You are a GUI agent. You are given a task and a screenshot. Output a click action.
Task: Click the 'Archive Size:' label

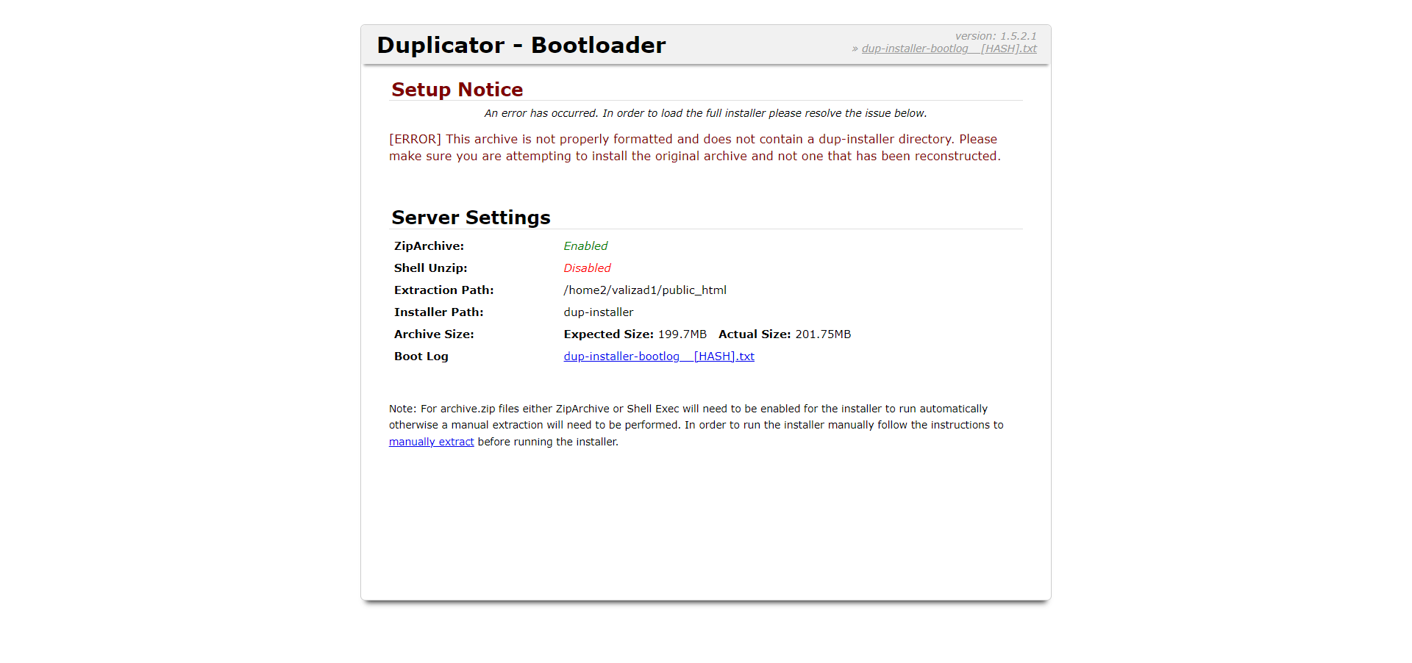(x=434, y=334)
